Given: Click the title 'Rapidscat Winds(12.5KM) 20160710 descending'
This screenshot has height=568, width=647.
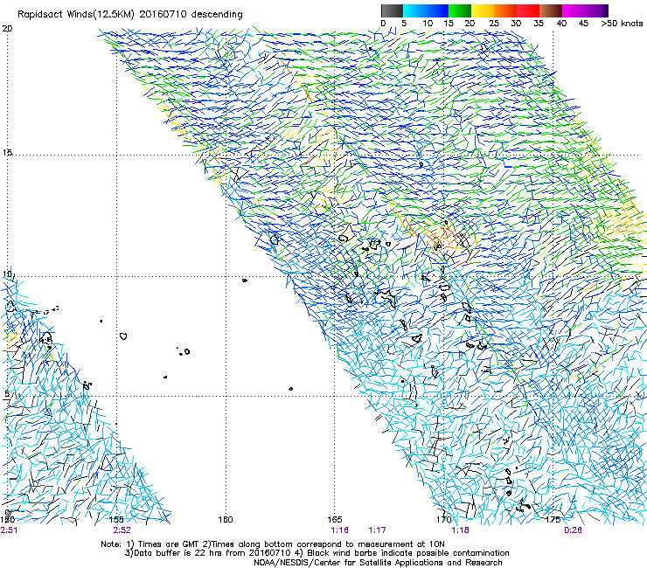Looking at the screenshot, I should (130, 14).
